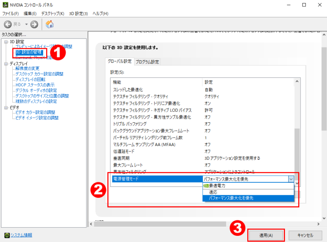The height and width of the screenshot is (242, 327).
Task: Switch to the プログラム設定 tab
Action: tap(147, 62)
